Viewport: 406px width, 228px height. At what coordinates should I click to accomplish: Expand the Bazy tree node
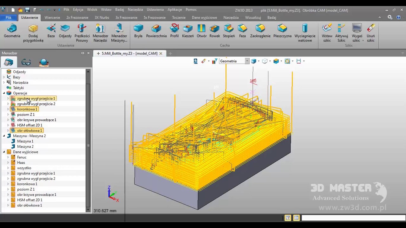coord(4,77)
